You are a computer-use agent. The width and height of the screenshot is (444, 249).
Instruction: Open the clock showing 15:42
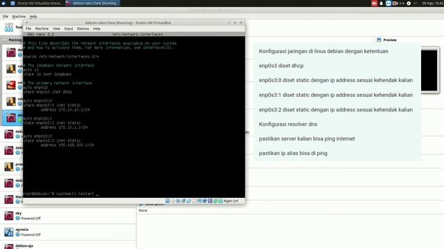coord(432,3)
